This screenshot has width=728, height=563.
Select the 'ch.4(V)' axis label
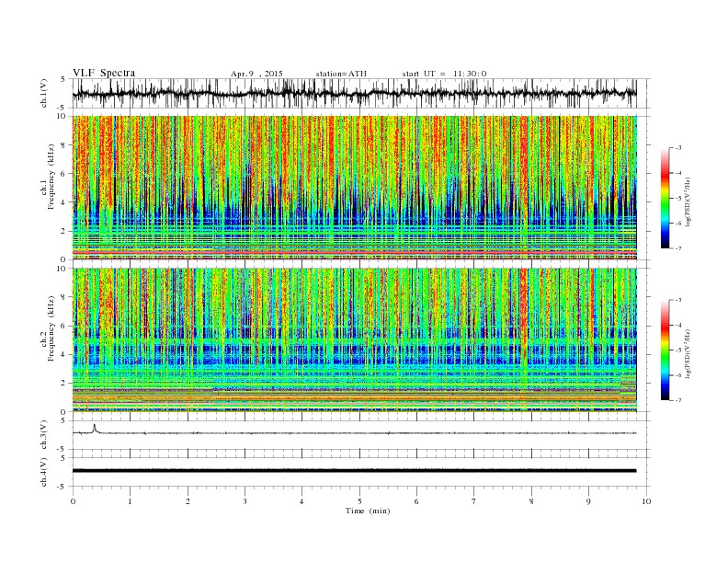tap(44, 472)
